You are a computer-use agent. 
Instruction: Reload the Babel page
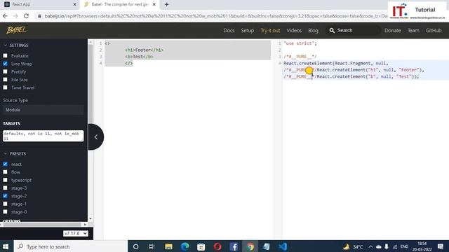click(x=26, y=16)
